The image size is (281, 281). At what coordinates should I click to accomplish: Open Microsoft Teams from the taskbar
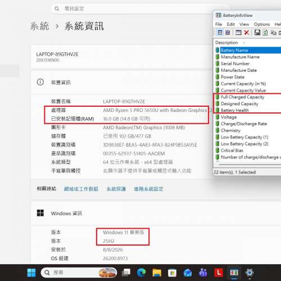point(203,273)
